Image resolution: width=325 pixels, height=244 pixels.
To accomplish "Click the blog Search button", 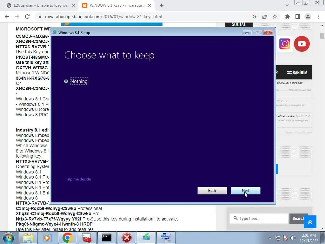I will click(298, 219).
